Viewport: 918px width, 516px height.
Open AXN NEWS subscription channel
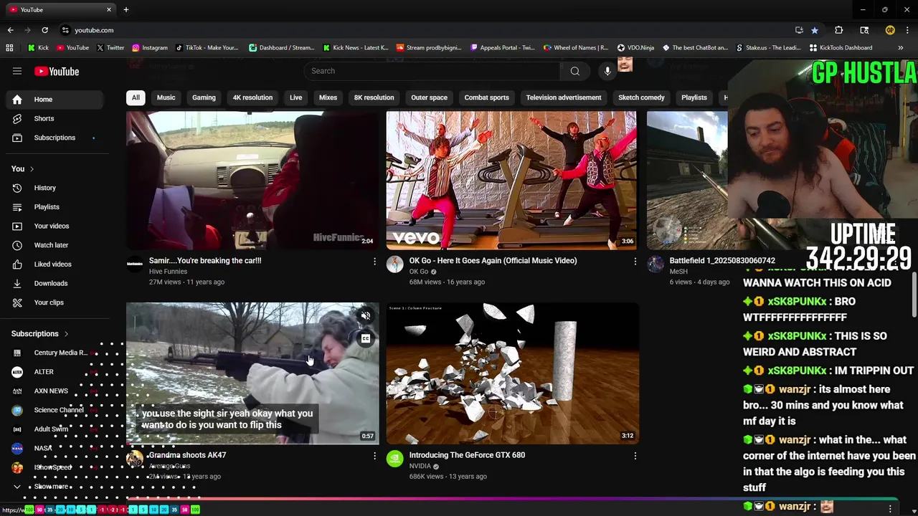coord(55,391)
